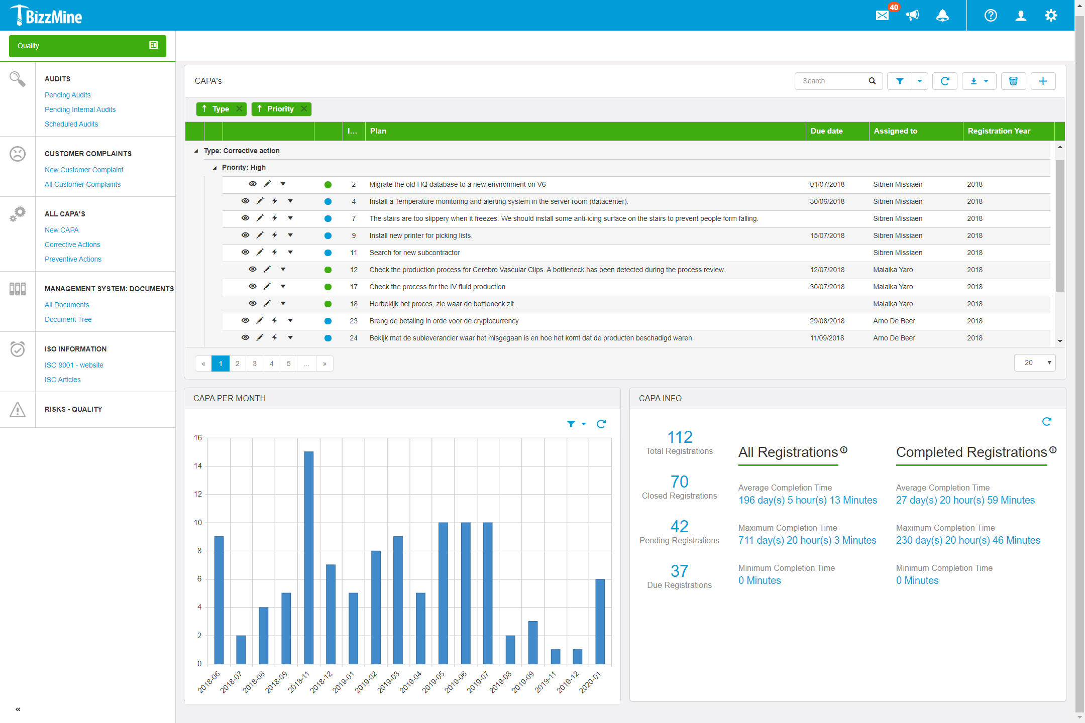1085x723 pixels.
Task: View CAPA 2 with the eye icon
Action: (x=253, y=184)
